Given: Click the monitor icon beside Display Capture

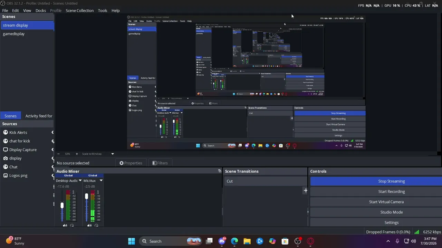Looking at the screenshot, I should (x=6, y=149).
